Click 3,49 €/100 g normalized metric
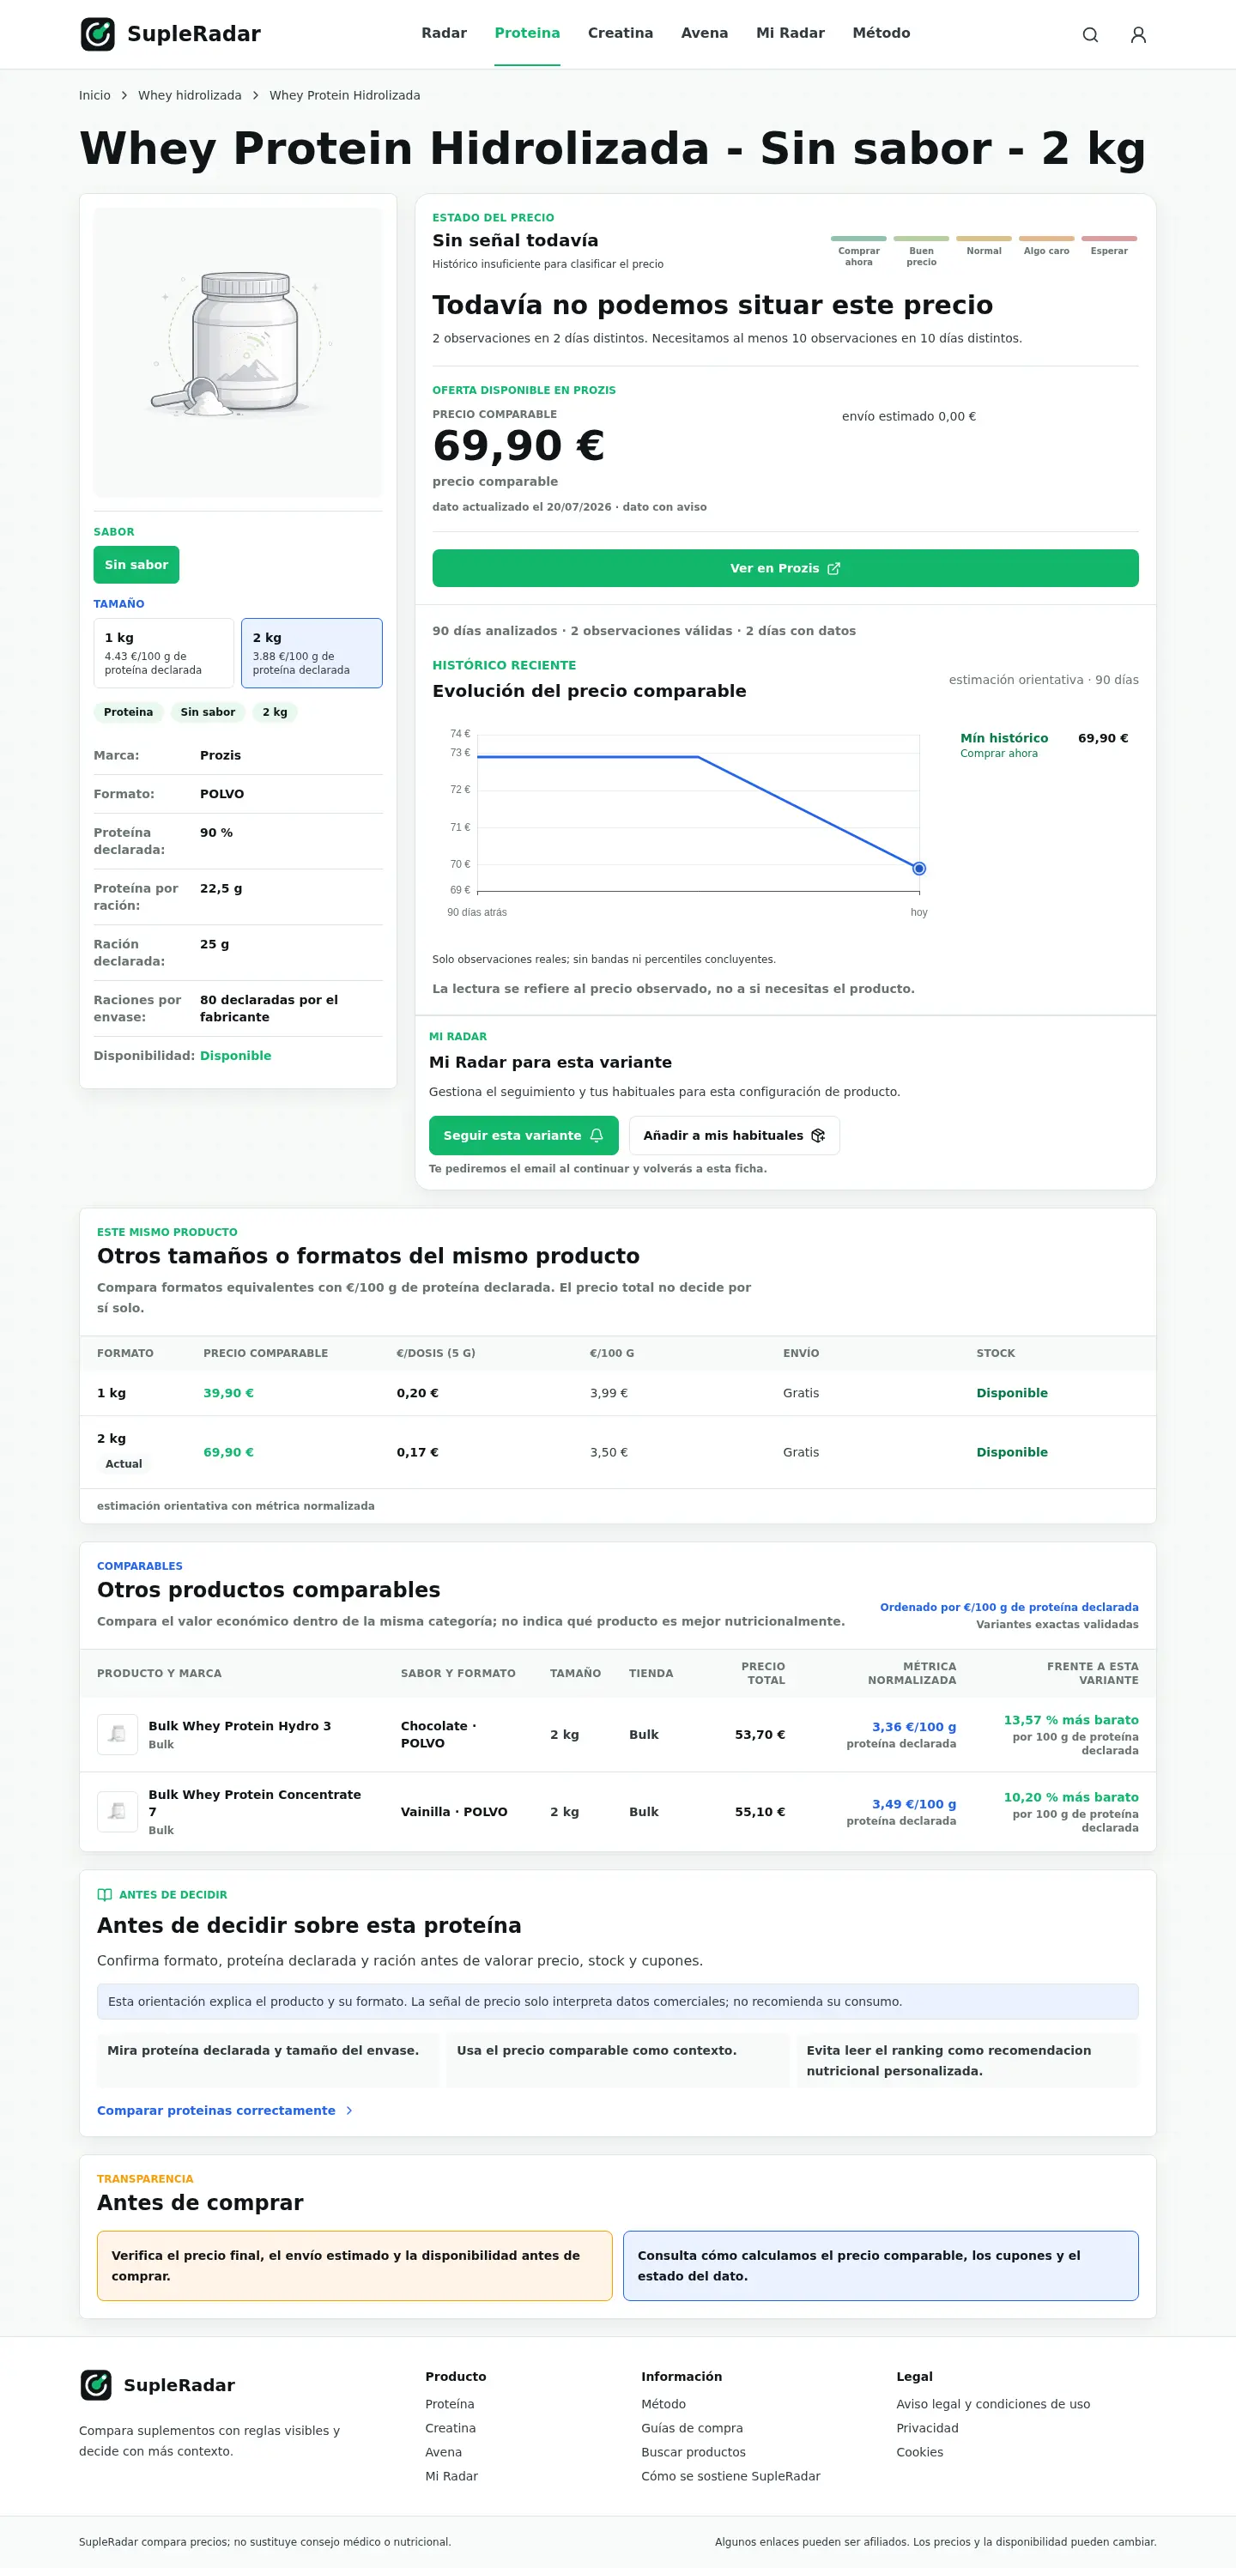The image size is (1236, 2568). coord(914,1803)
